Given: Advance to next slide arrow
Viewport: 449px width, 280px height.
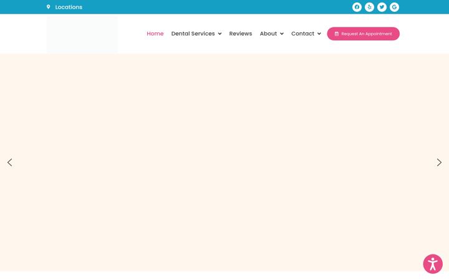Looking at the screenshot, I should [x=439, y=162].
